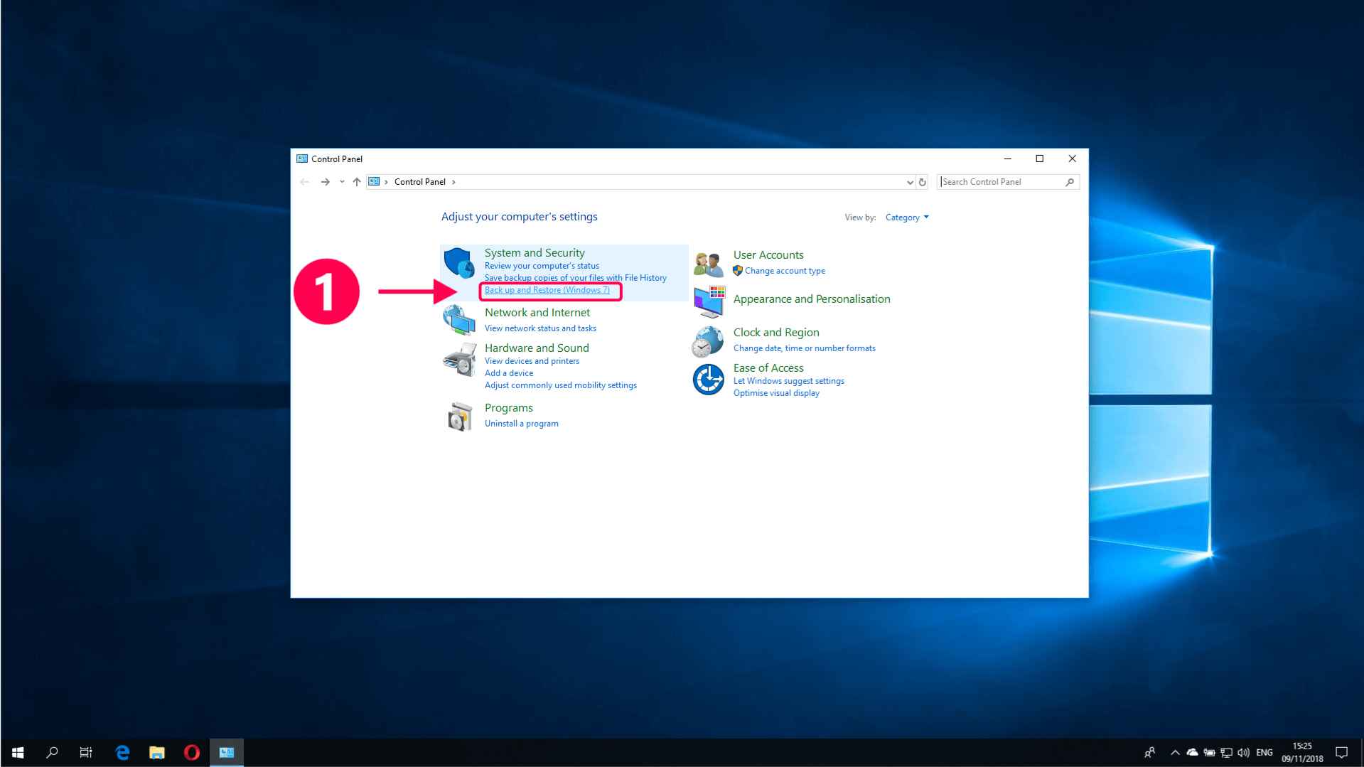This screenshot has width=1364, height=767.
Task: Open Programs disc icon
Action: (x=460, y=416)
